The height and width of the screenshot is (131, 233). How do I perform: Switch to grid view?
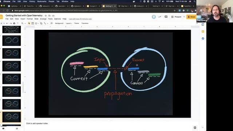pyautogui.click(x=17, y=128)
